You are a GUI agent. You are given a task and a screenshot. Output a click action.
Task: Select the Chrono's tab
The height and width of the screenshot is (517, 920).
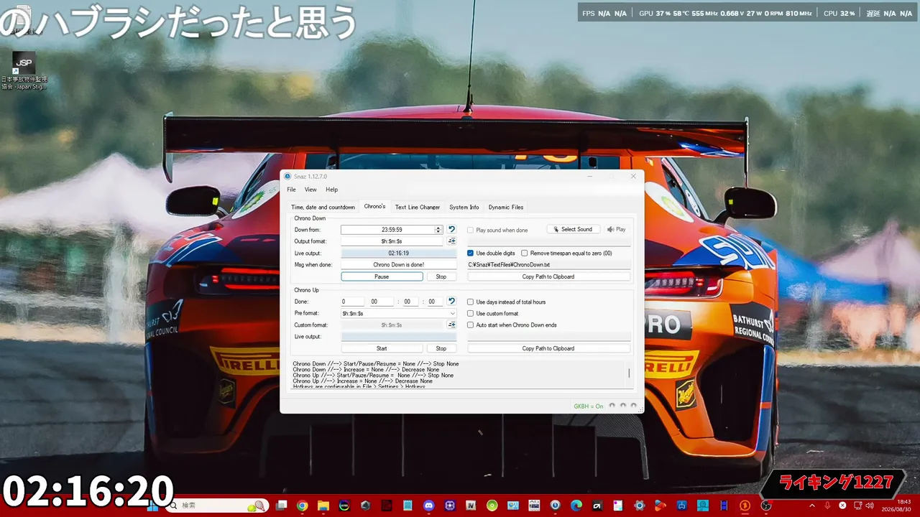click(374, 207)
